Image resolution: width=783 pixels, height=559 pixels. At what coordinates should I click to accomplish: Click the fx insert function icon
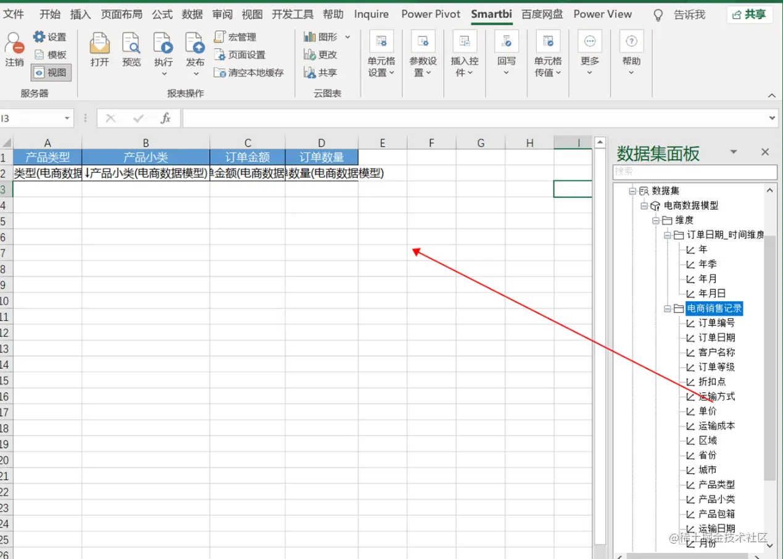click(x=165, y=118)
